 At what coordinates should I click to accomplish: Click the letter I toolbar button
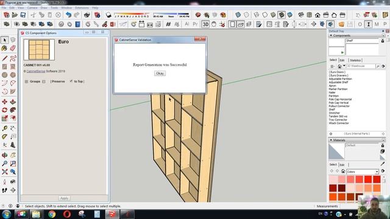click(x=368, y=24)
